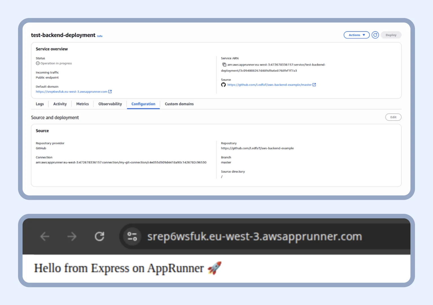Open the Activity tab
This screenshot has width=433, height=305.
60,104
